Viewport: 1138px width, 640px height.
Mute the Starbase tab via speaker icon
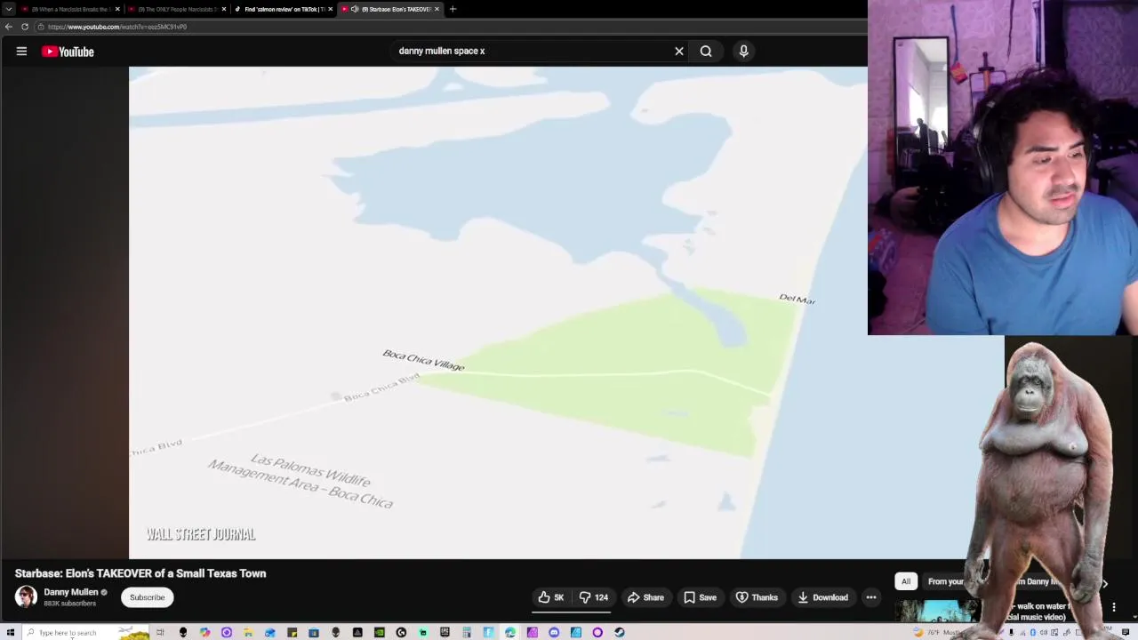pos(355,9)
